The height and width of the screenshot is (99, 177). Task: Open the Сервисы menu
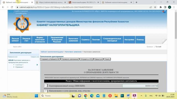pos(85,40)
